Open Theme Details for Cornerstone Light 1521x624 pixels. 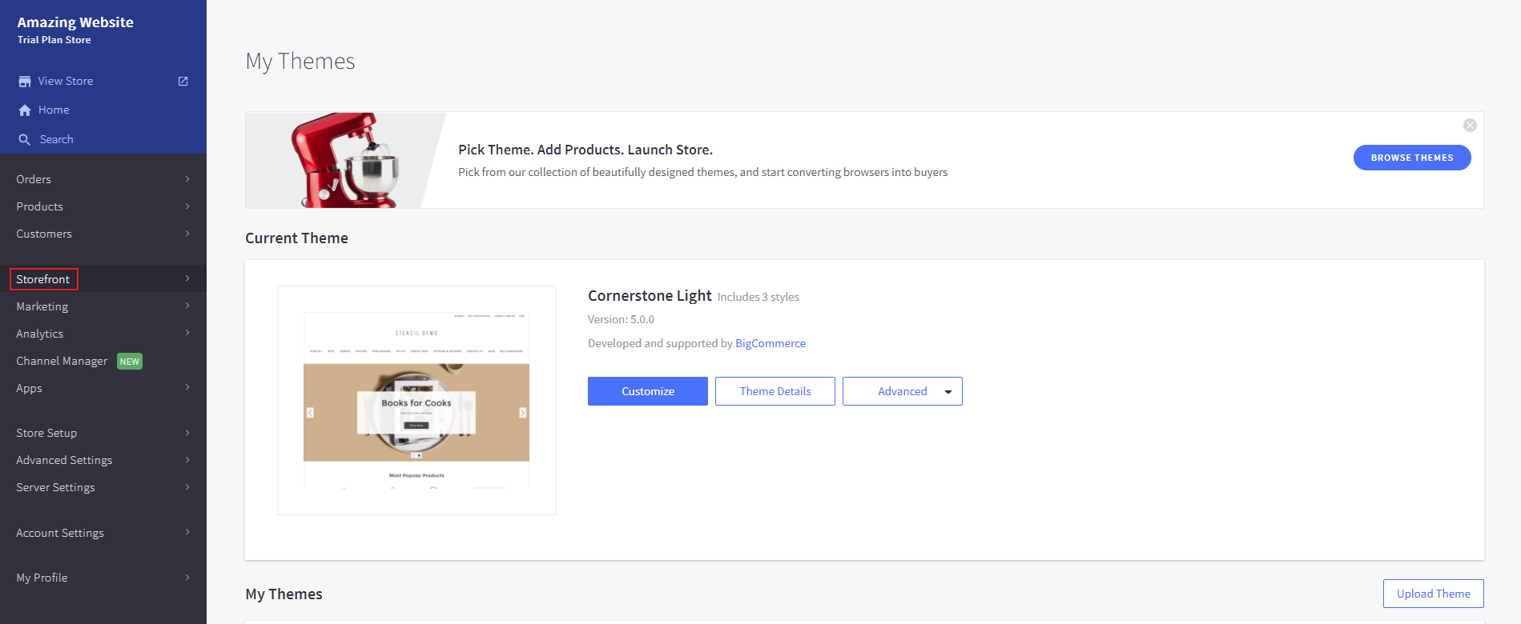[775, 391]
